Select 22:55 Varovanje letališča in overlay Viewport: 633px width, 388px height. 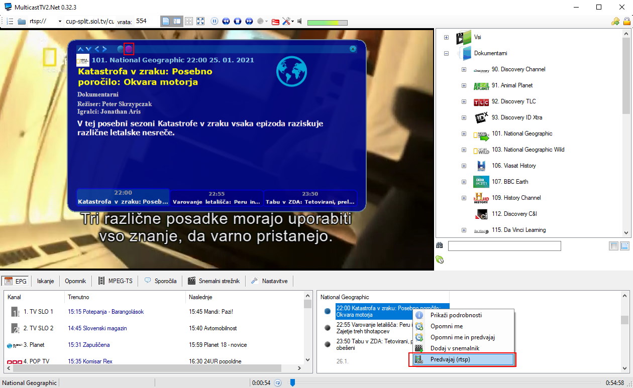[217, 198]
